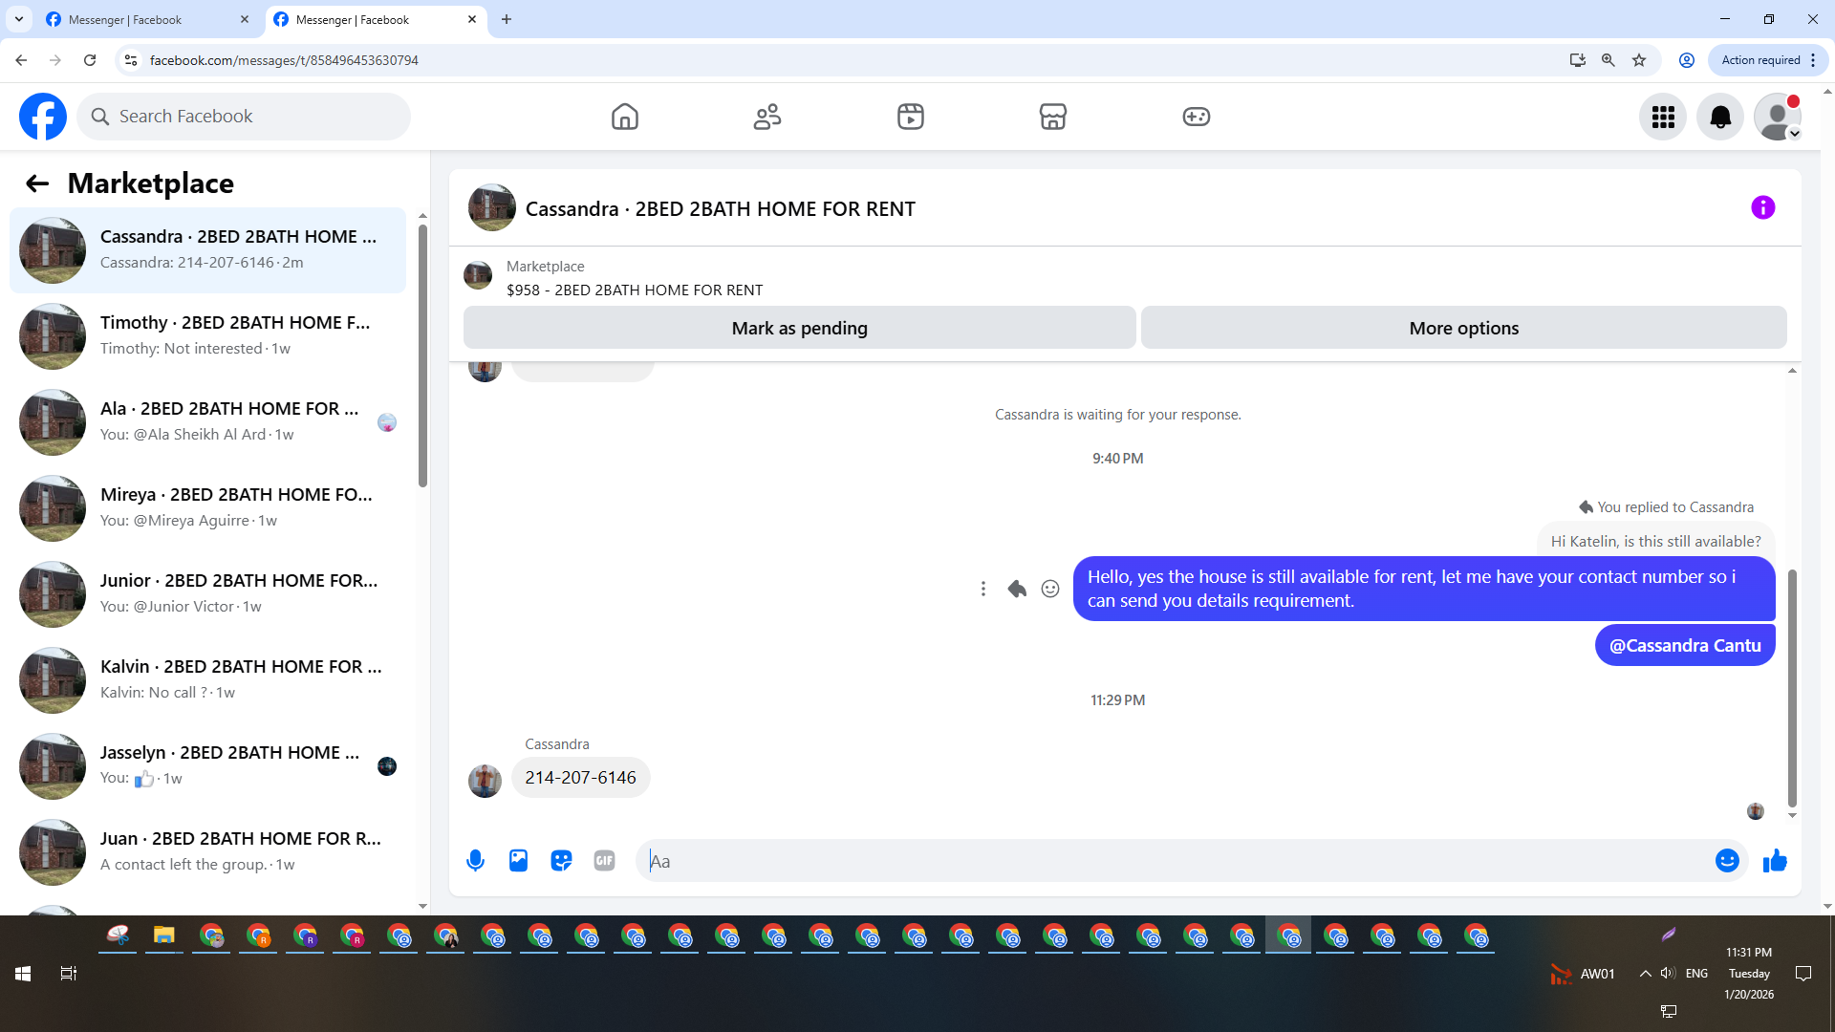View site information icon in address bar
The height and width of the screenshot is (1032, 1835).
(x=131, y=60)
